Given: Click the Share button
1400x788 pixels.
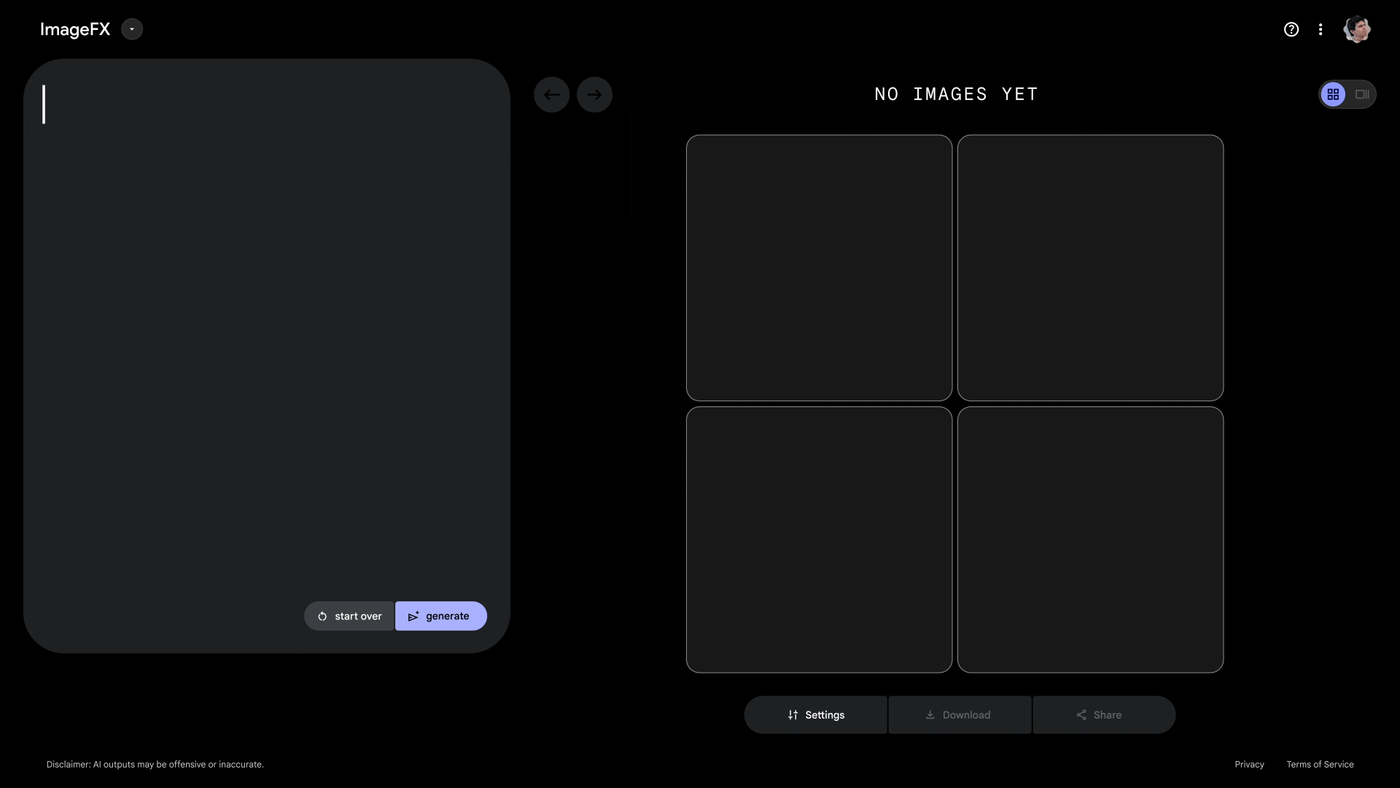Looking at the screenshot, I should [1103, 715].
